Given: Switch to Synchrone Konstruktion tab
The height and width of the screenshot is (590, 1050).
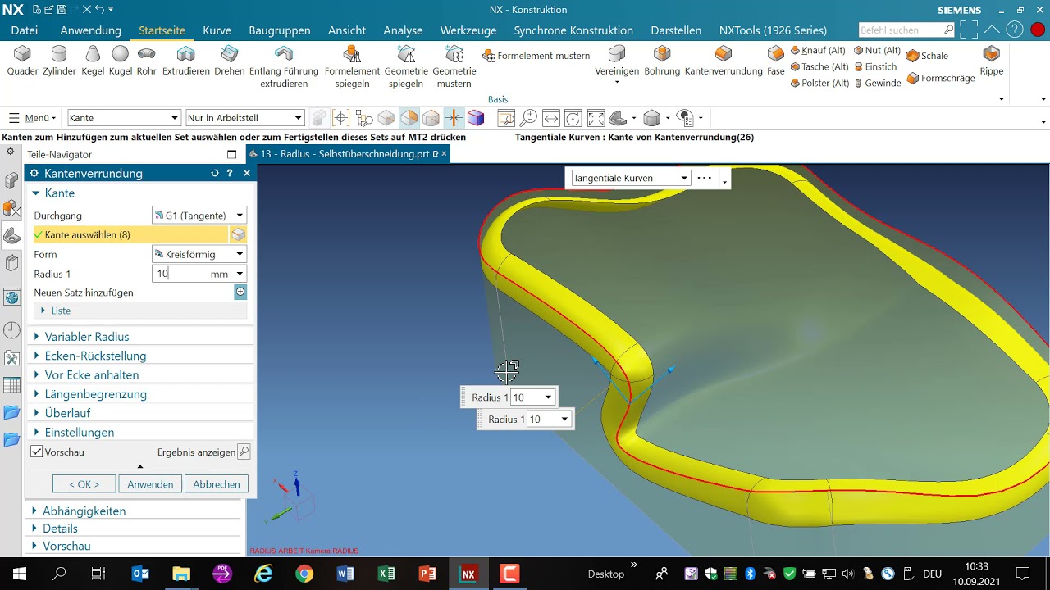Looking at the screenshot, I should click(x=573, y=30).
